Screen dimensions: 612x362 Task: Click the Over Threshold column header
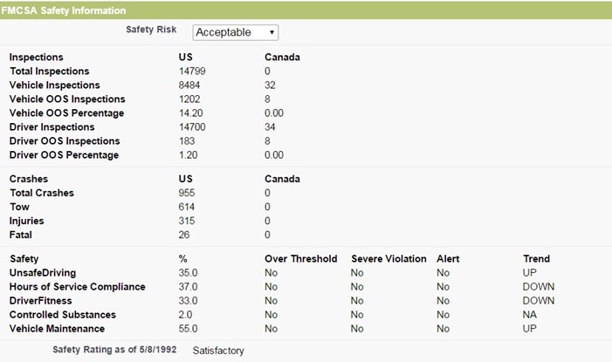tap(301, 259)
